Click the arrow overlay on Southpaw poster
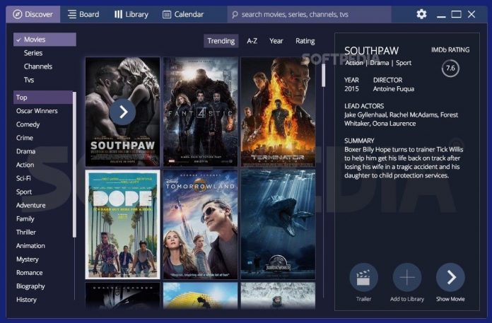 [x=123, y=112]
